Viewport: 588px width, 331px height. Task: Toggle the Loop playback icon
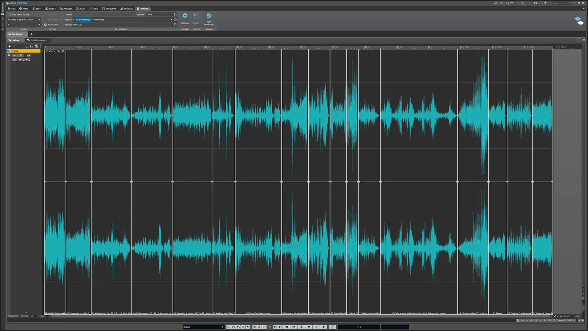301,327
